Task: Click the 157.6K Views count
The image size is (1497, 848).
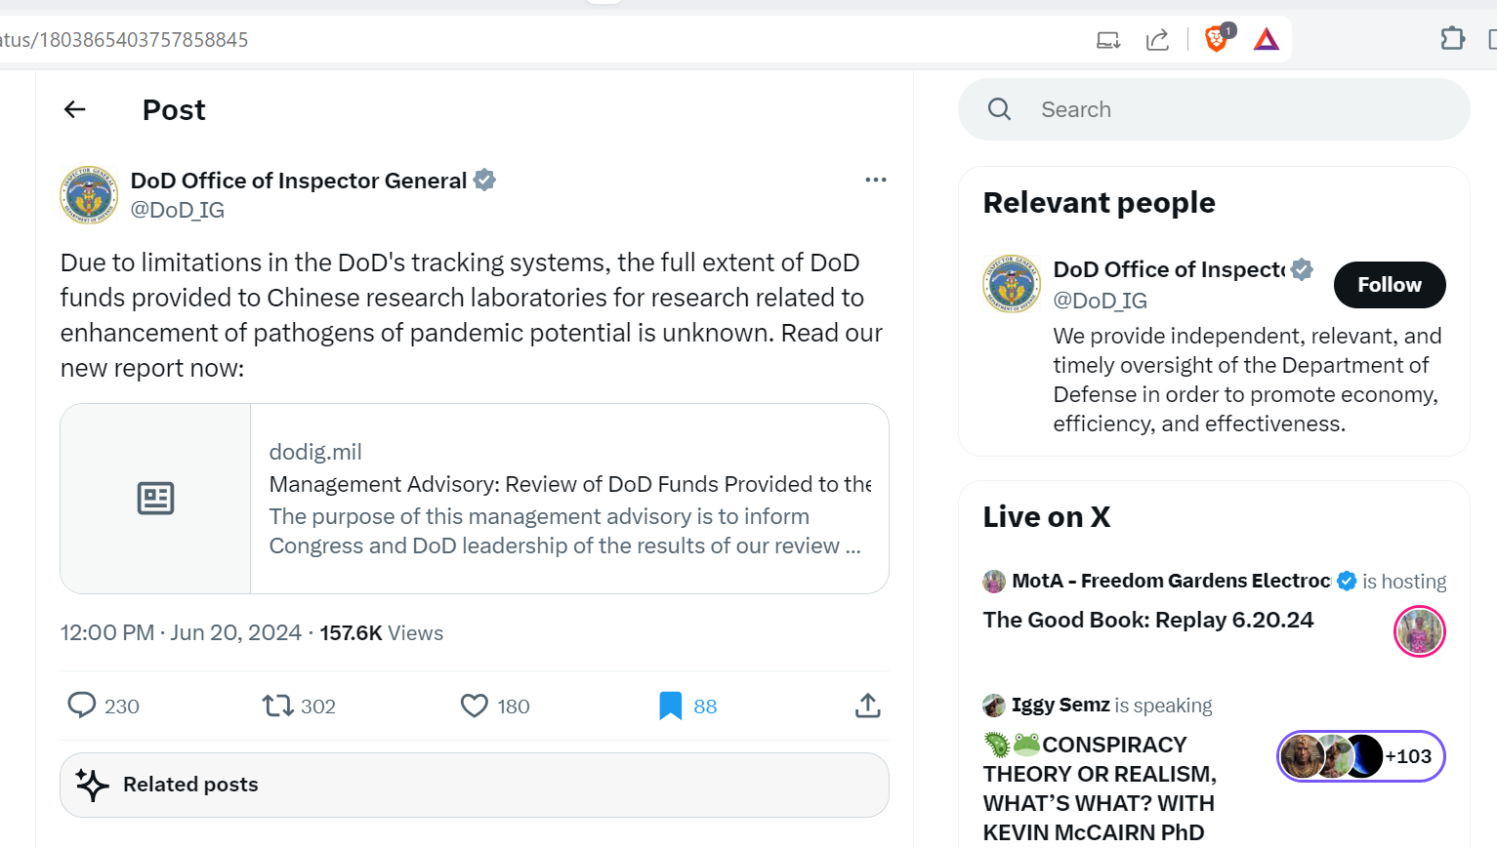Action: coord(381,632)
